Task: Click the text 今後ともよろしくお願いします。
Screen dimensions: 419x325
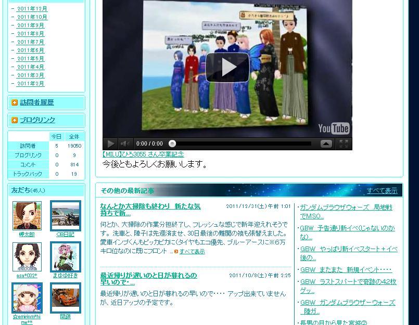Action: tap(155, 164)
